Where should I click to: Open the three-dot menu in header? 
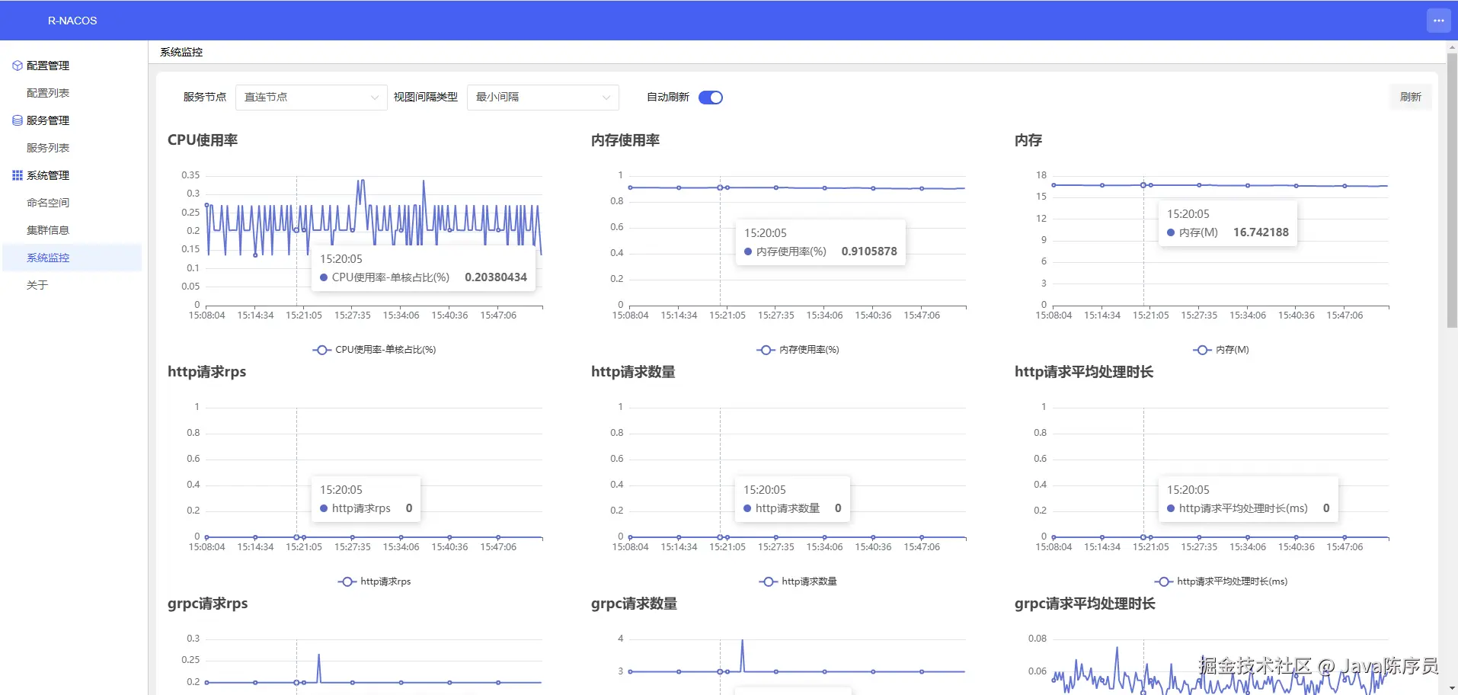coord(1438,21)
